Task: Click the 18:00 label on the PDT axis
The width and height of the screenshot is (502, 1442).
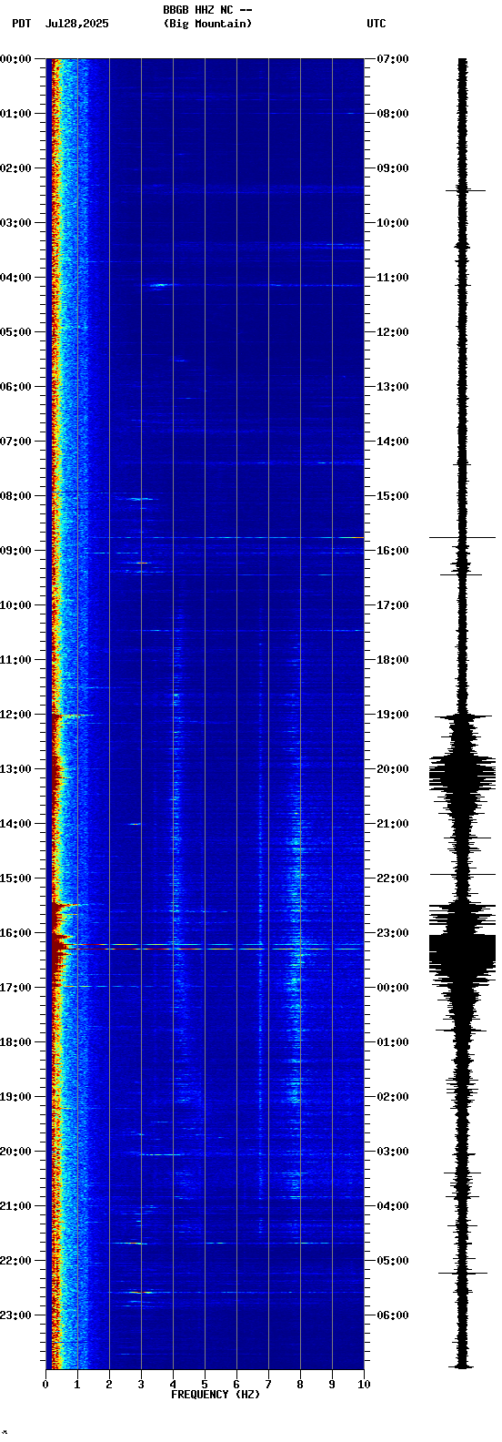Action: point(16,1042)
